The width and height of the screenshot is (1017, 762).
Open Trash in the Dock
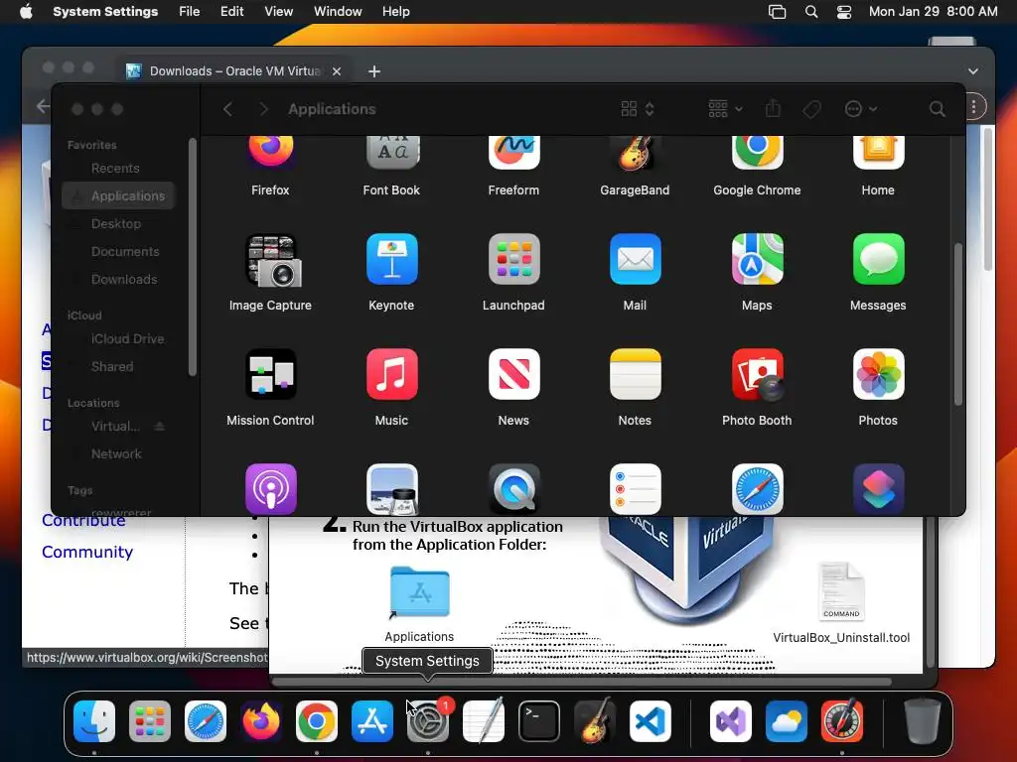point(923,721)
